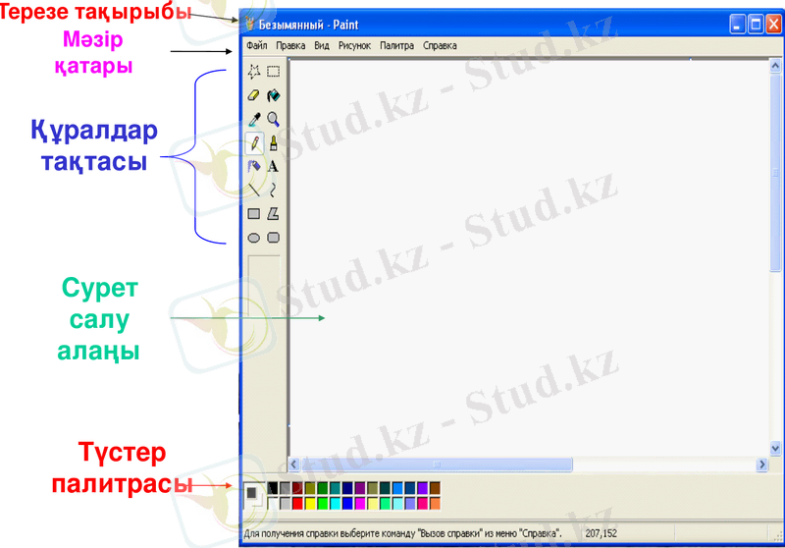The image size is (785, 548).
Task: Pick the Text tool
Action: pyautogui.click(x=274, y=167)
